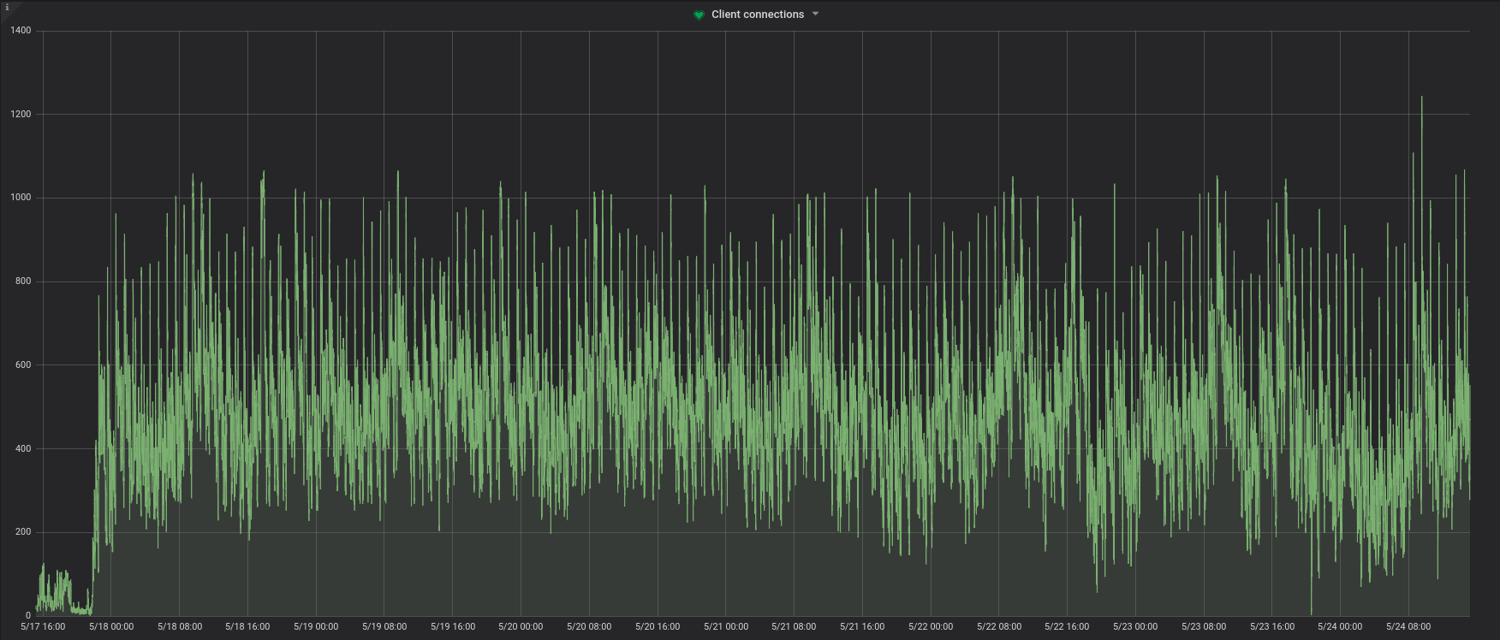This screenshot has width=1500, height=640.
Task: Click the 5/23 16:00 time axis label
Action: 1272,626
